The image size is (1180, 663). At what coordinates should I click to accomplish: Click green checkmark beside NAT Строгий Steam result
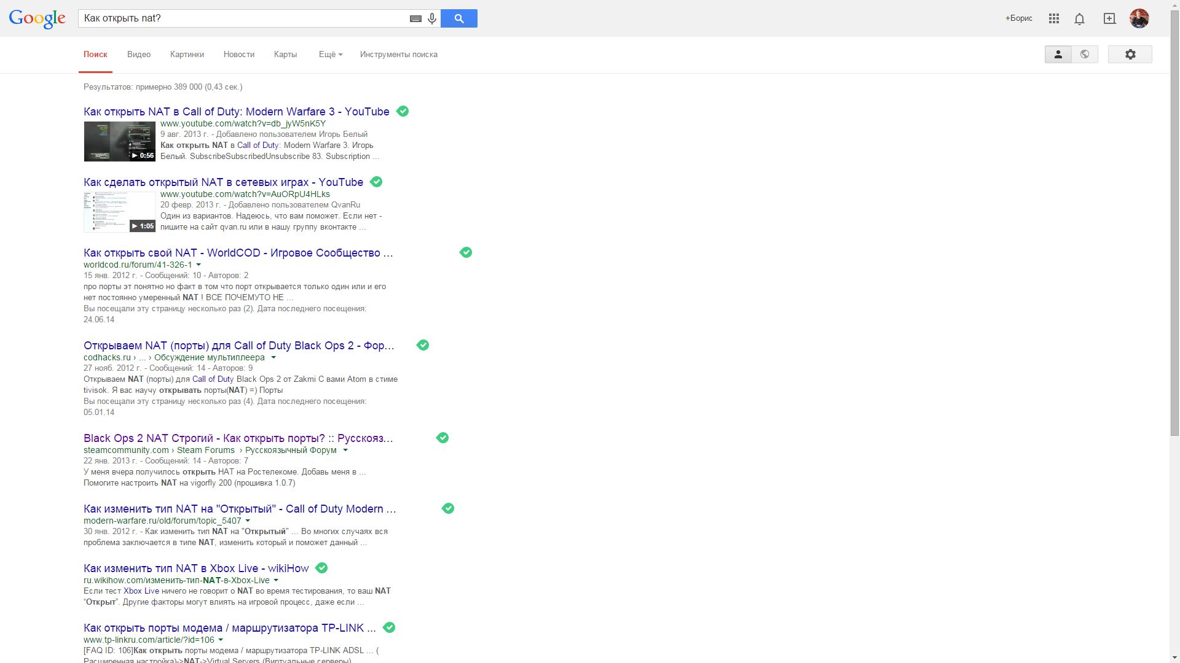click(x=442, y=438)
